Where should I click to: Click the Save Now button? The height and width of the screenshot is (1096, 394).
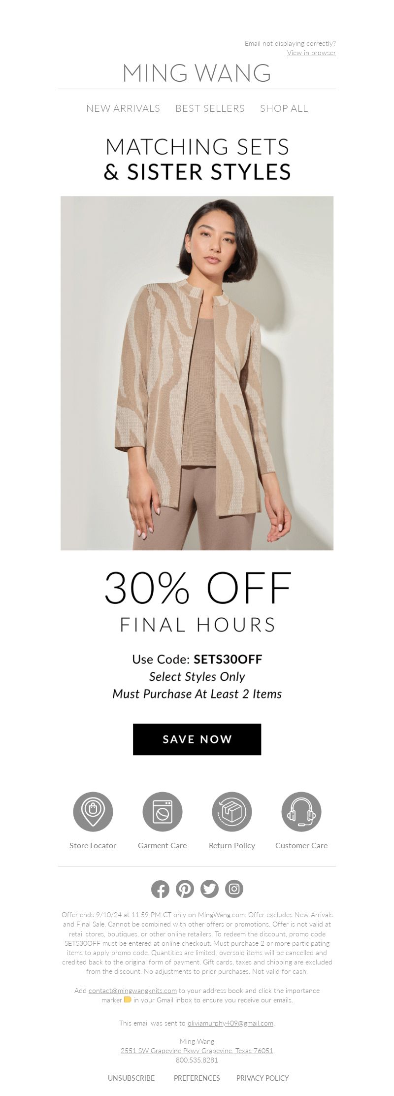tap(197, 739)
